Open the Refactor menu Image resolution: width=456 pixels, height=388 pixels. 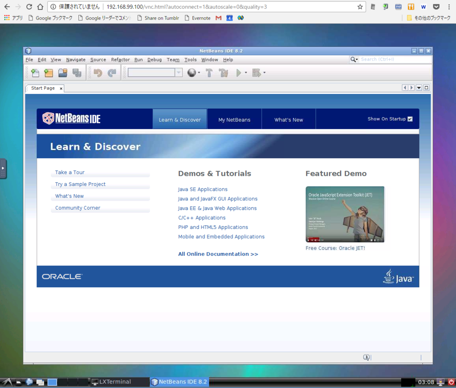[120, 60]
